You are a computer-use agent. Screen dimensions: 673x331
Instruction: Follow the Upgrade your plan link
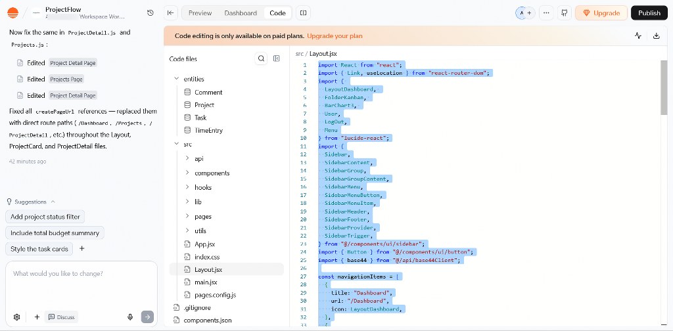pos(335,36)
